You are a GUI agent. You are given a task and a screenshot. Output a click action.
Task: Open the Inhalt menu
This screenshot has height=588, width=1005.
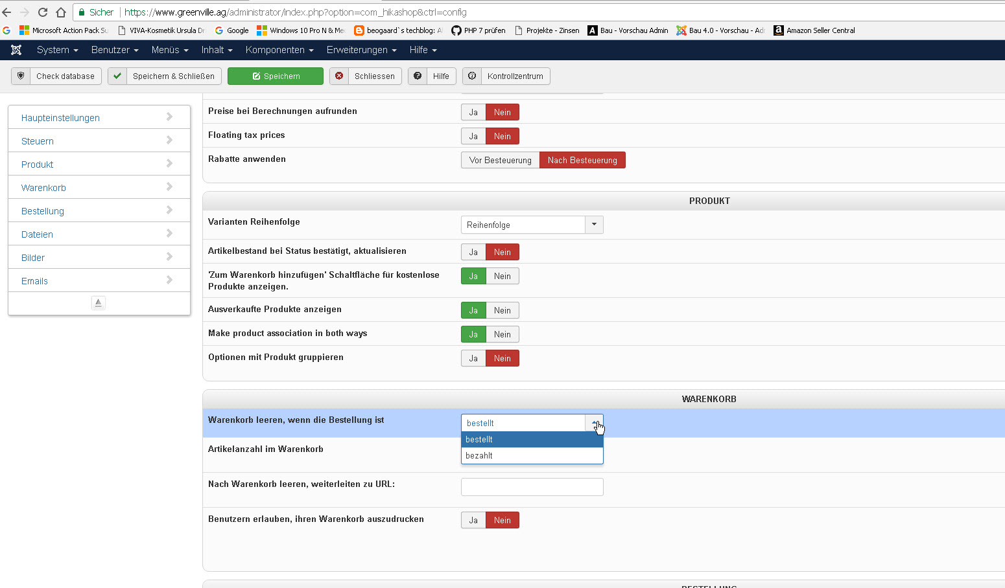pos(217,50)
